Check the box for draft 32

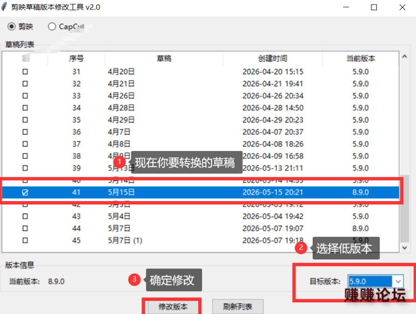tap(25, 84)
